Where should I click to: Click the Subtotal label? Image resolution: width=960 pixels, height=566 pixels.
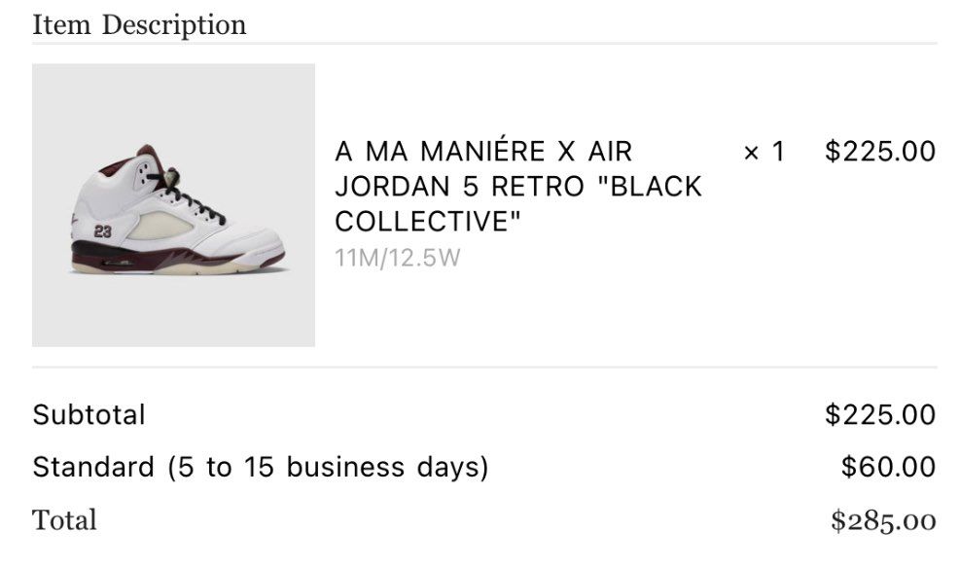(89, 414)
